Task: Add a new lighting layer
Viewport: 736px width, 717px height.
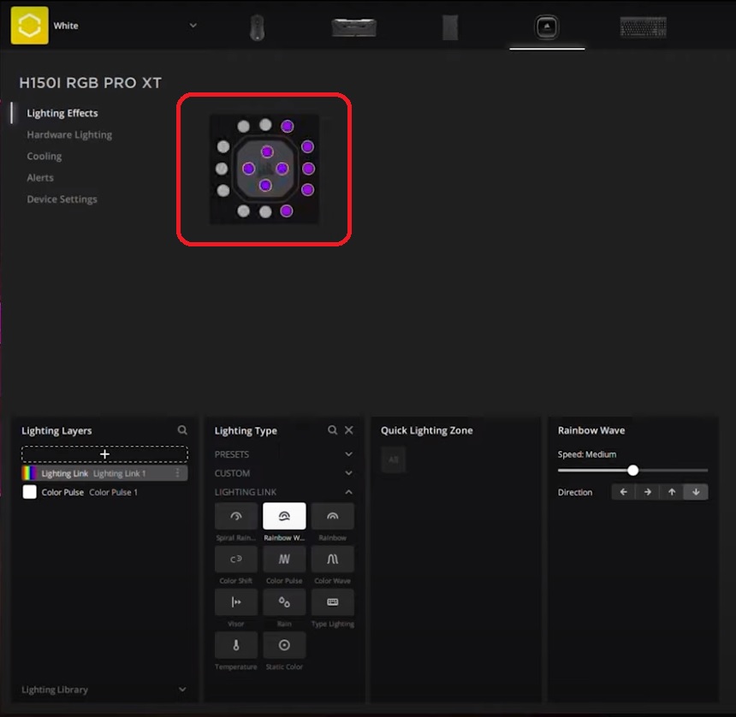Action: (104, 454)
